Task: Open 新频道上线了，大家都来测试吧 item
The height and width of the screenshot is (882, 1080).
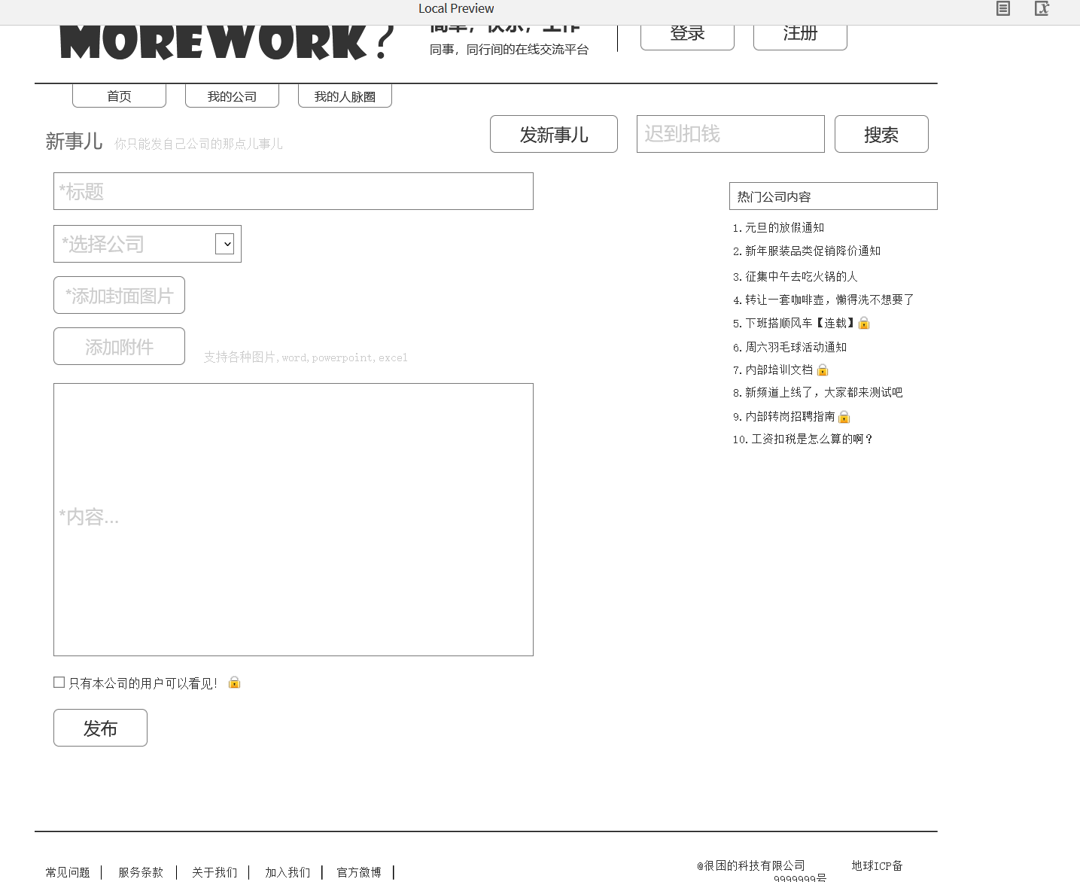Action: click(818, 392)
